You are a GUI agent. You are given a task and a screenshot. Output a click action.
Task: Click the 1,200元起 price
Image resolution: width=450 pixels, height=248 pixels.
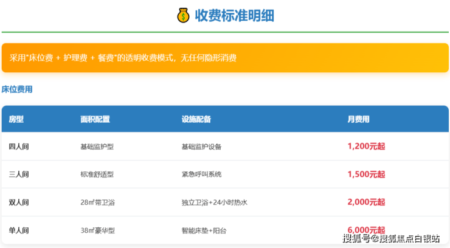(366, 146)
